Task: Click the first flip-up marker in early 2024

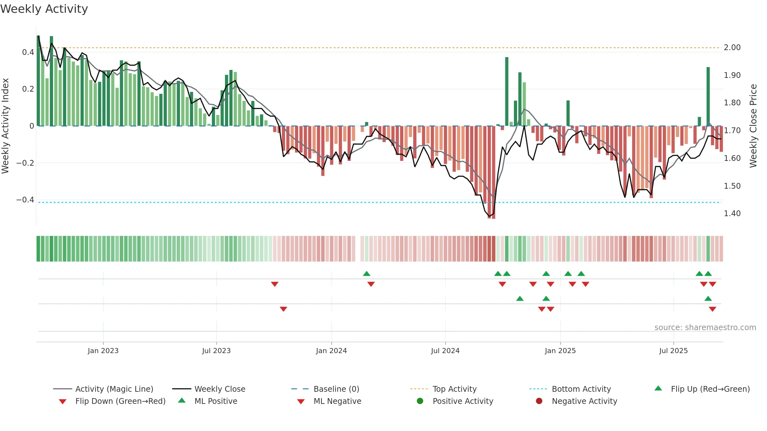Action: [x=367, y=274]
